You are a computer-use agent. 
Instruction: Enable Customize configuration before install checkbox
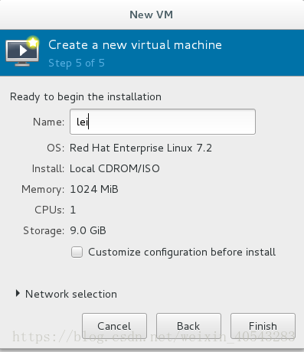[x=77, y=253]
